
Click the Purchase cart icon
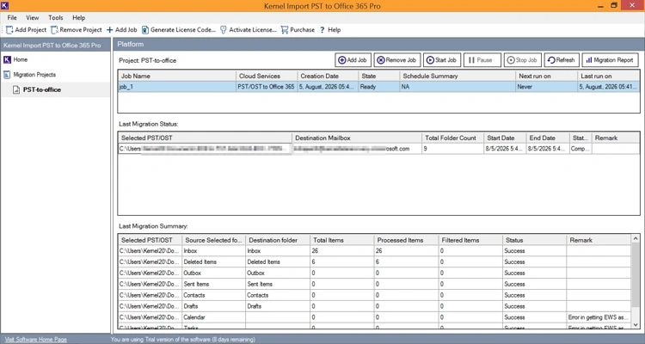(x=285, y=30)
